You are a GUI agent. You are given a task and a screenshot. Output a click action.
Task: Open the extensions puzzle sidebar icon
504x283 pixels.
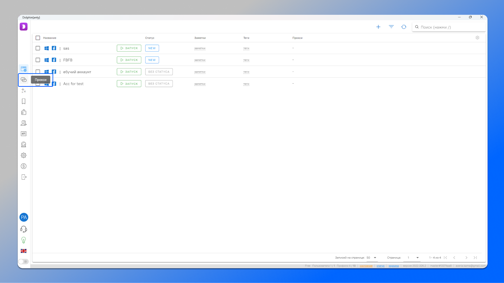(24, 112)
